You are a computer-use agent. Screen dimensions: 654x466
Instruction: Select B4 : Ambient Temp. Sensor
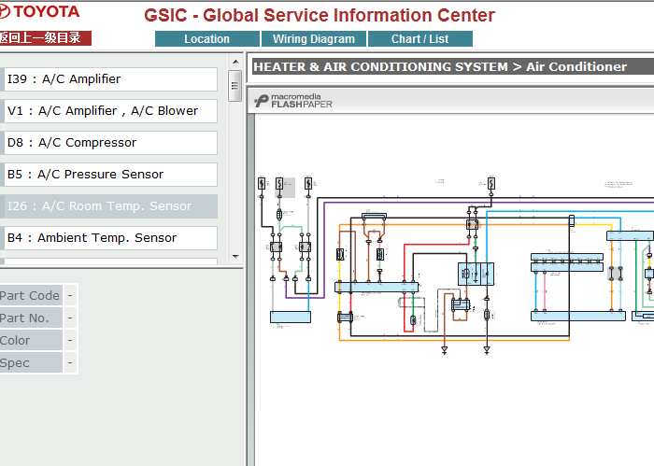click(x=110, y=237)
